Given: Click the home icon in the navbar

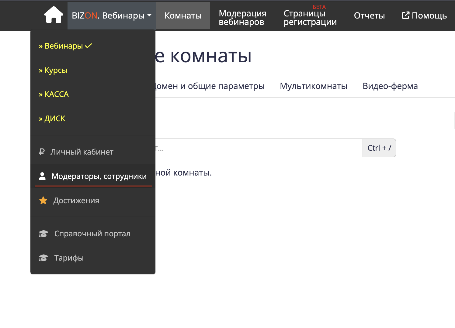Looking at the screenshot, I should (x=54, y=15).
